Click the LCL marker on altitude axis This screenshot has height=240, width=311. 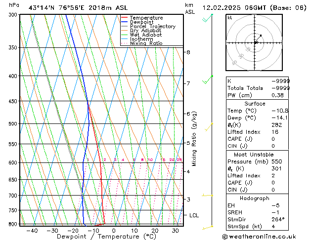pos(194,215)
